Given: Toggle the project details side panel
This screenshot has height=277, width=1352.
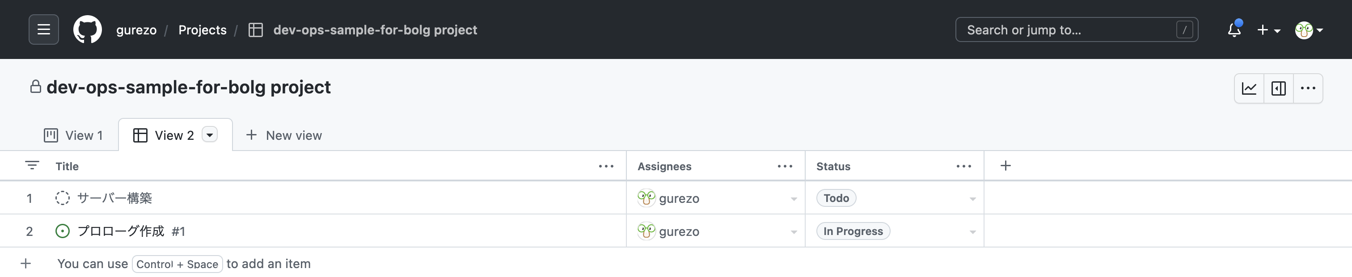Looking at the screenshot, I should tap(1278, 88).
